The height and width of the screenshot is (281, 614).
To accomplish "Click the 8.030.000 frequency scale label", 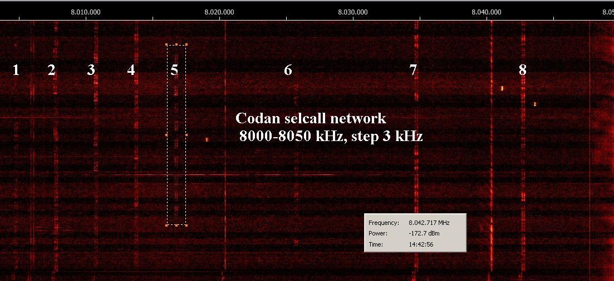I will point(353,12).
